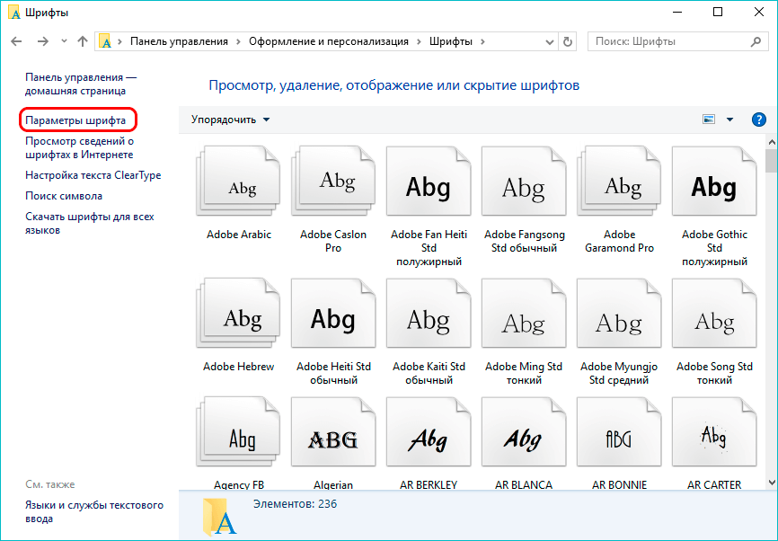Select the Algerian font icon
This screenshot has height=541, width=778.
[x=333, y=431]
